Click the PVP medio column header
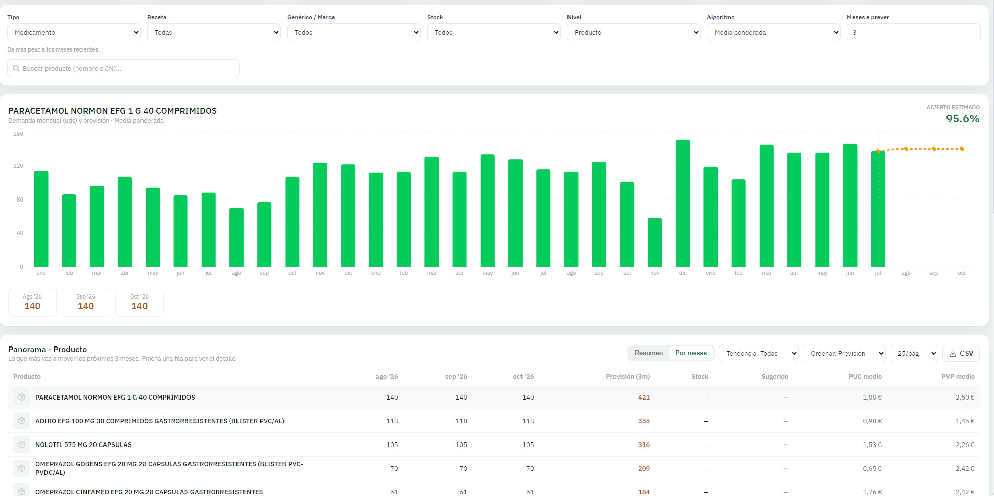 [x=958, y=377]
